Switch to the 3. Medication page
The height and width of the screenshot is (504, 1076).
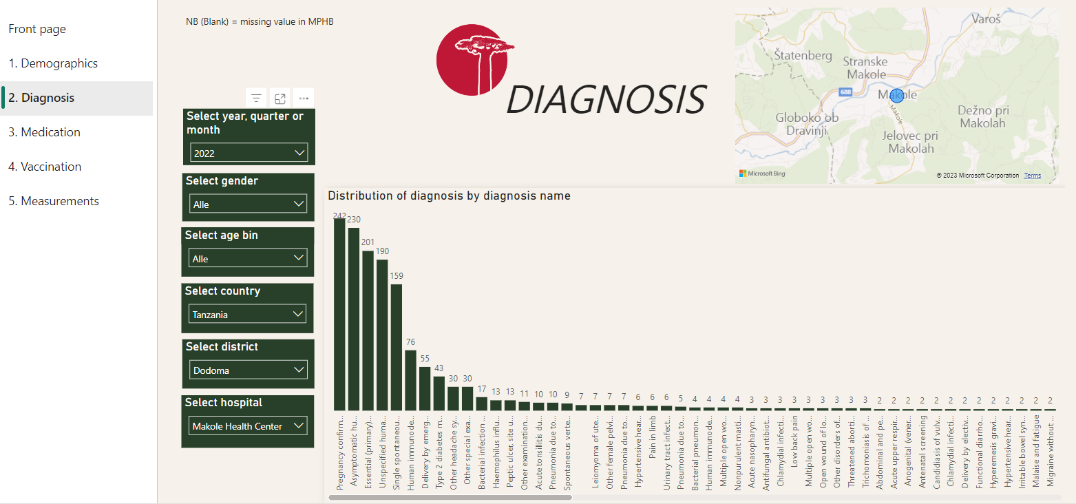pyautogui.click(x=44, y=132)
